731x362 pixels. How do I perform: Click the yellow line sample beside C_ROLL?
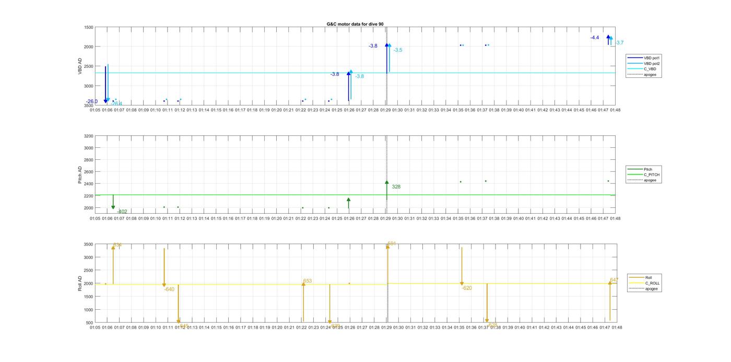click(636, 283)
